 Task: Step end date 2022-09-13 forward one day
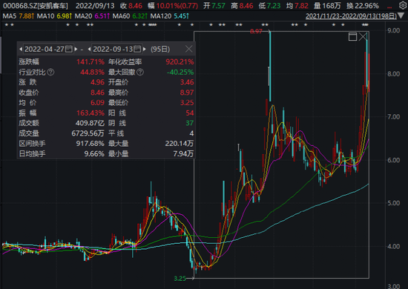tap(145, 49)
